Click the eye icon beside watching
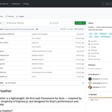112x112 pixels. [89, 53]
